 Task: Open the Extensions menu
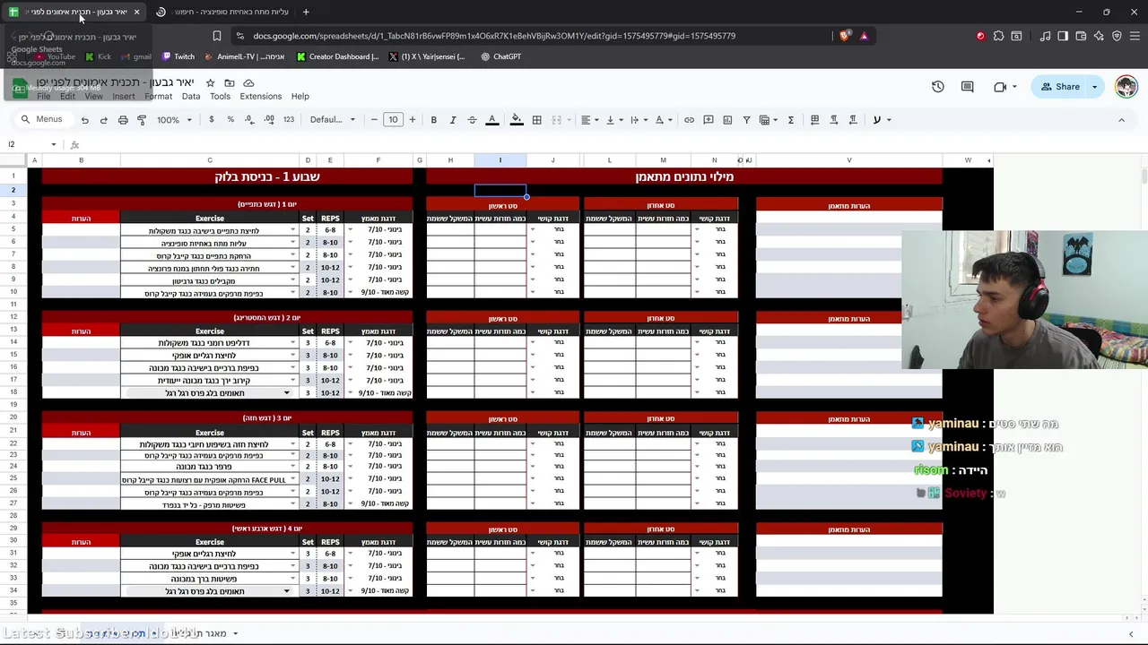261,96
